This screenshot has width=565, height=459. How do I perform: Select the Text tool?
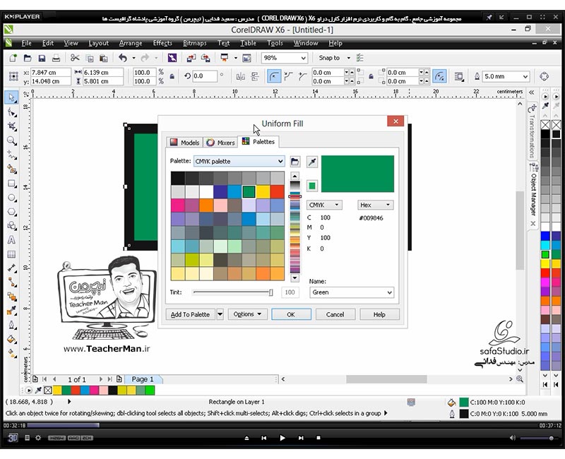11,240
